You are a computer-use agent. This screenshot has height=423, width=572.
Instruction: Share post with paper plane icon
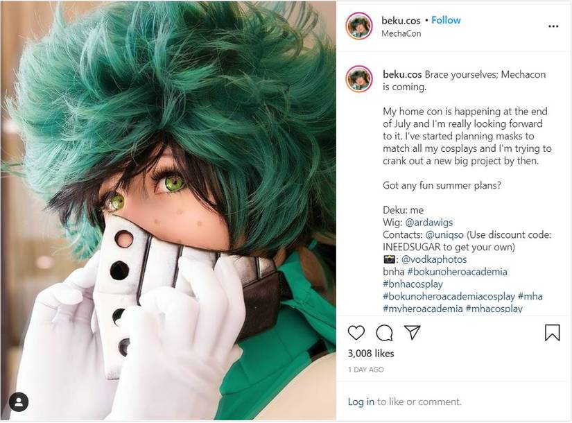tap(413, 332)
